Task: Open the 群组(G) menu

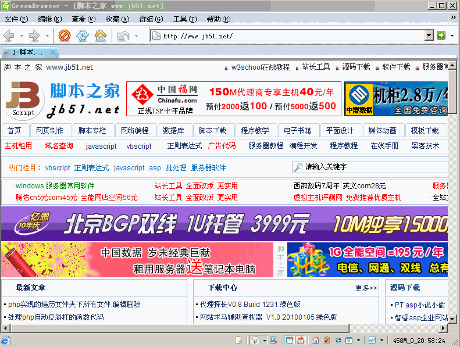Action: tap(151, 19)
